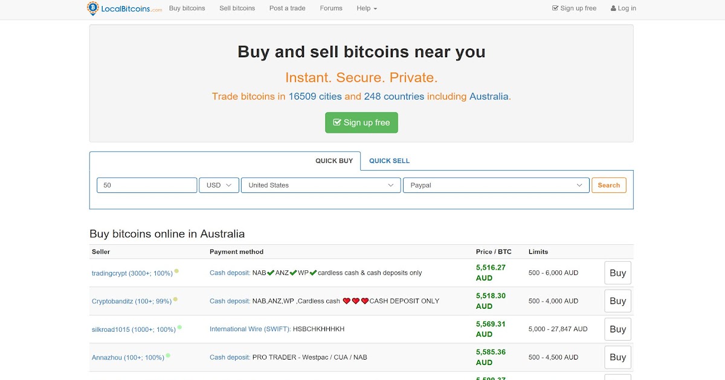Click the Sign up free checkbox icon in navbar
Screen dimensions: 725x380
tap(555, 8)
